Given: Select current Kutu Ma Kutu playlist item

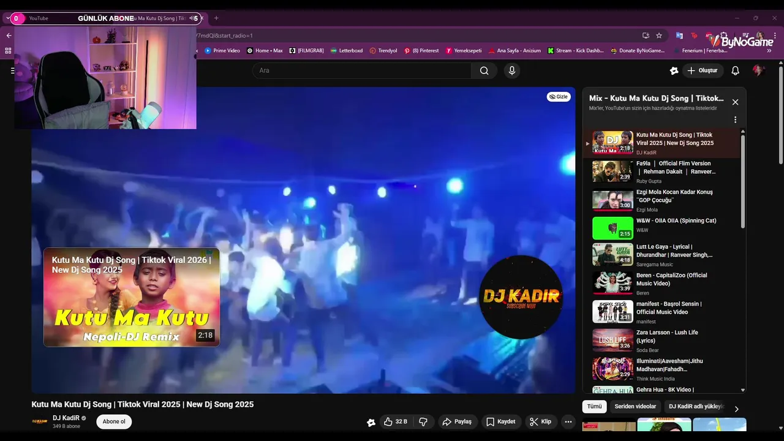Looking at the screenshot, I should click(661, 143).
